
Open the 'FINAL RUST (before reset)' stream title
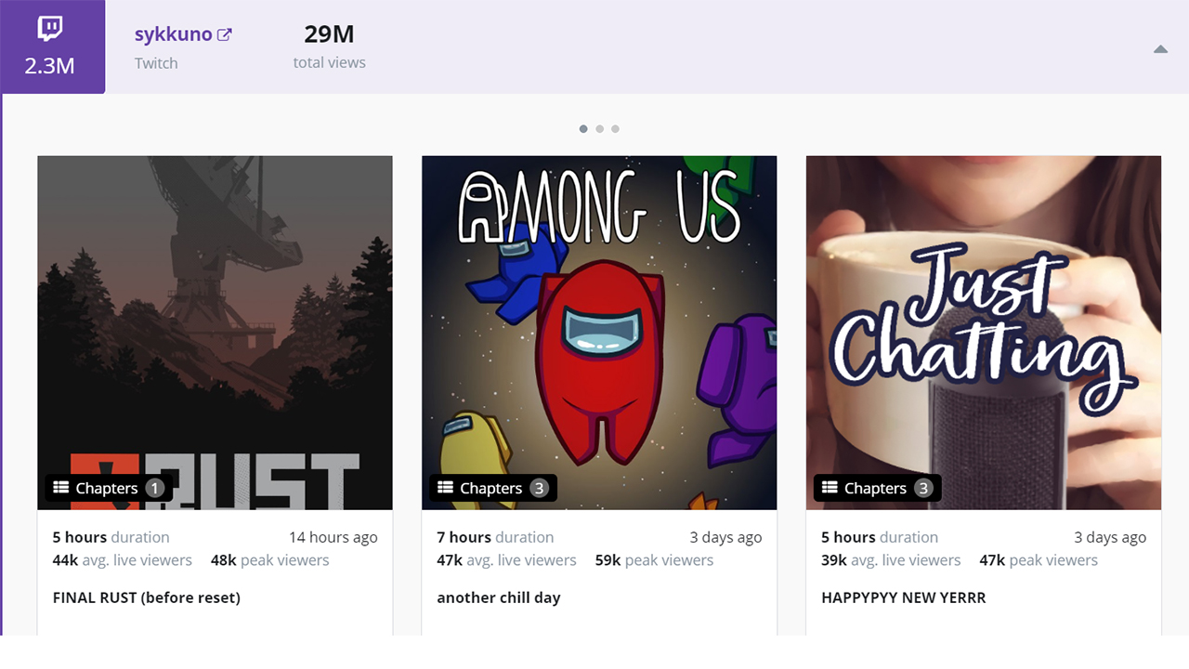147,597
